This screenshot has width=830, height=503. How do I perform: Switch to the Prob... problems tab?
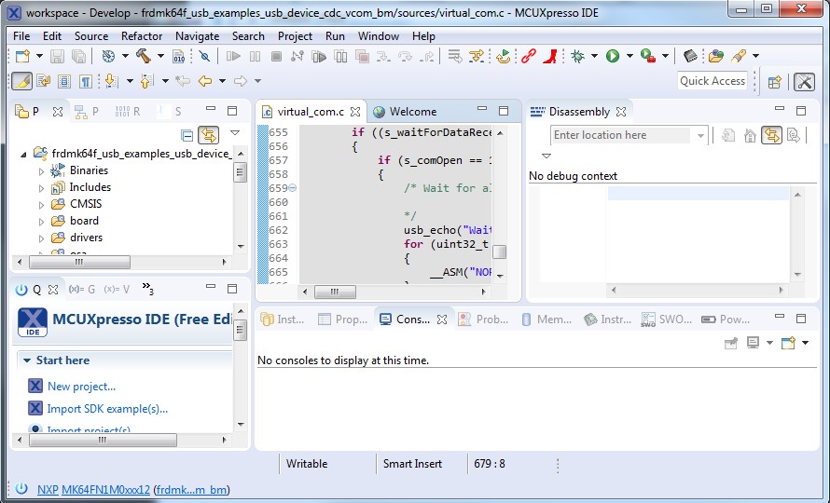(x=483, y=319)
